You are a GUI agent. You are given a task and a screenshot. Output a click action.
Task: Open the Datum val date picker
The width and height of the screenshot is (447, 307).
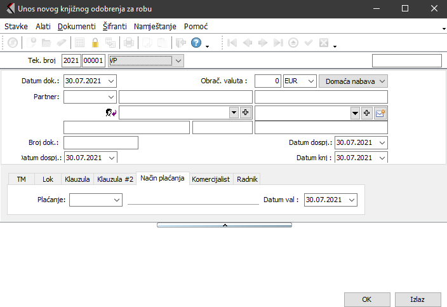coord(352,200)
